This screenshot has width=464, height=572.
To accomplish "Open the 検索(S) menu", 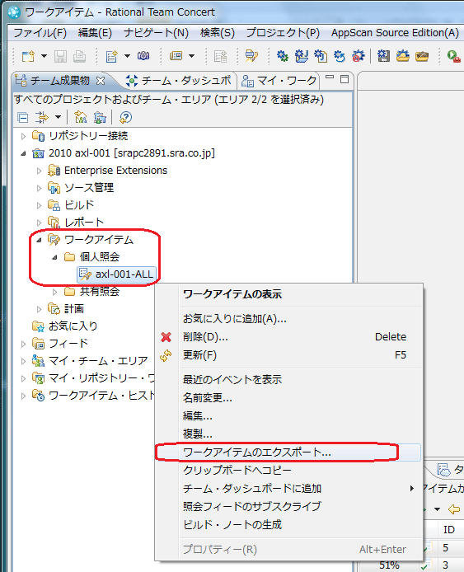I will pyautogui.click(x=218, y=33).
